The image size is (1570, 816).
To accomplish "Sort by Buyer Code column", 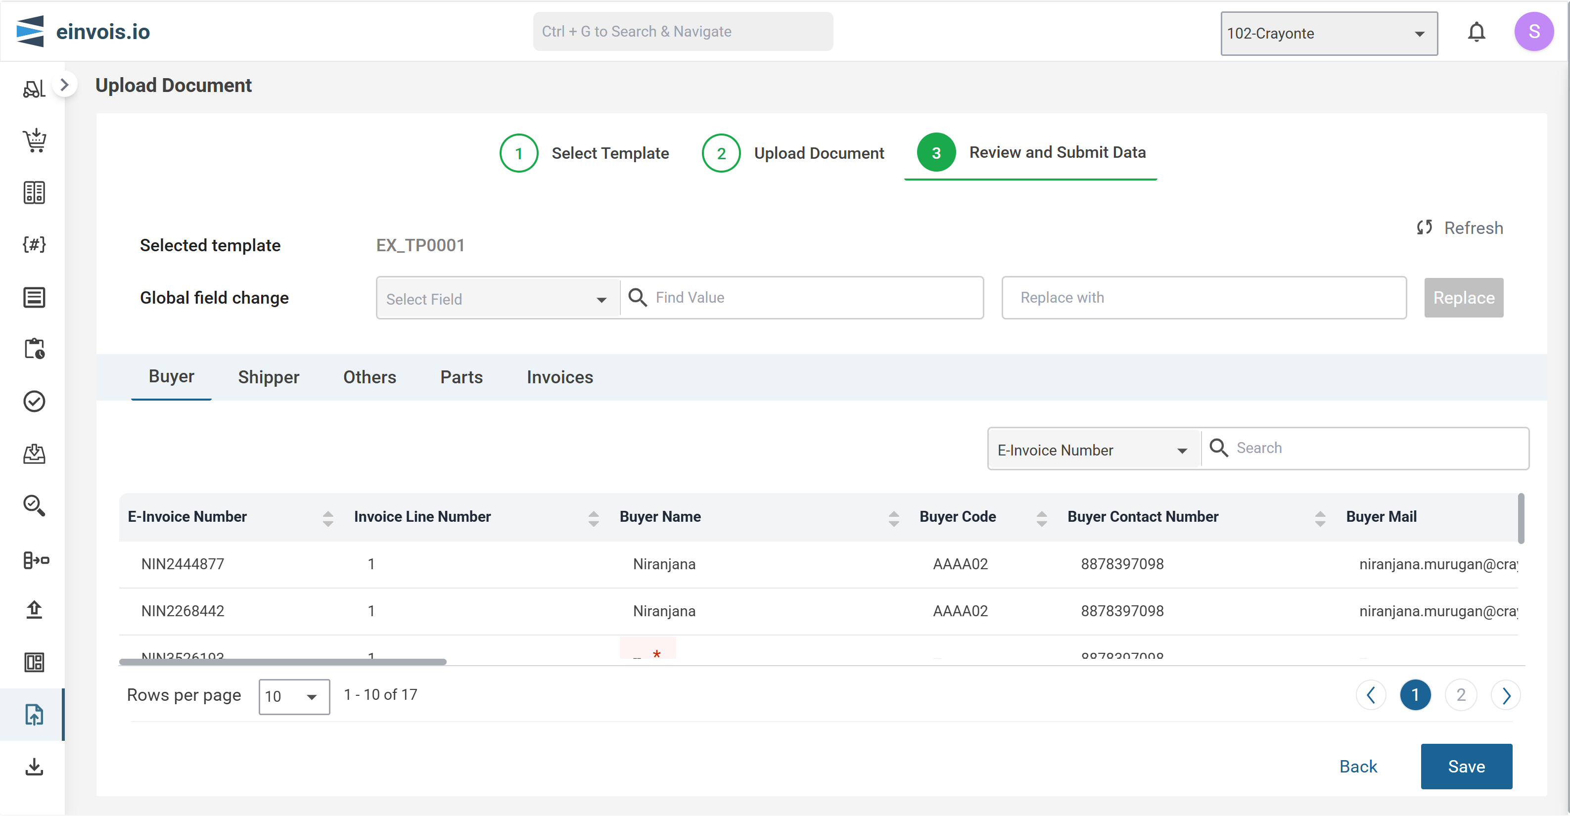I will 1042,519.
